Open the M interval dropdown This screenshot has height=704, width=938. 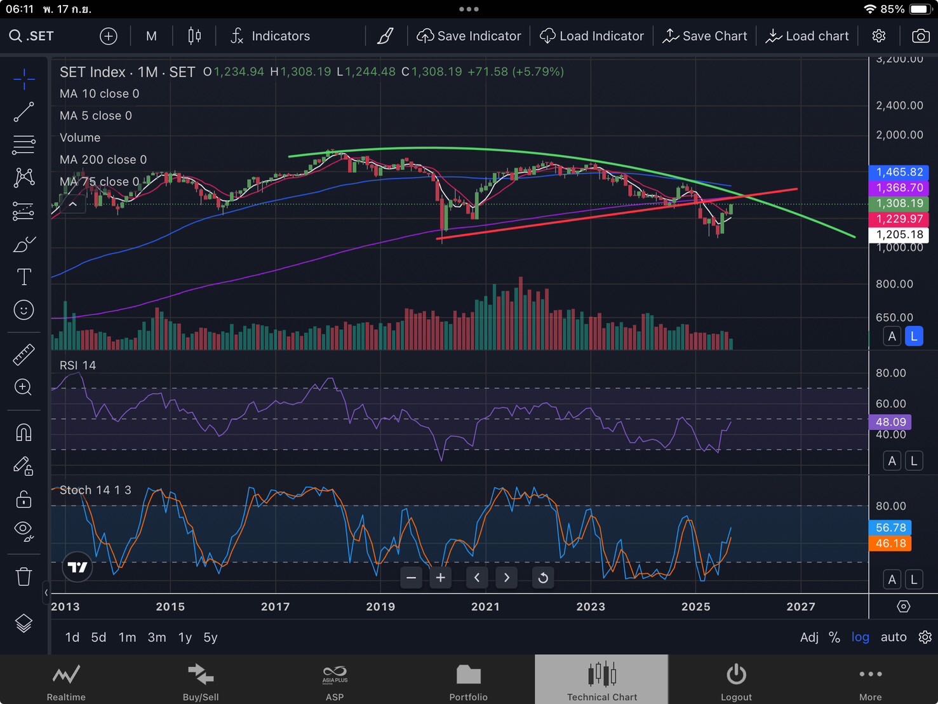click(x=151, y=36)
